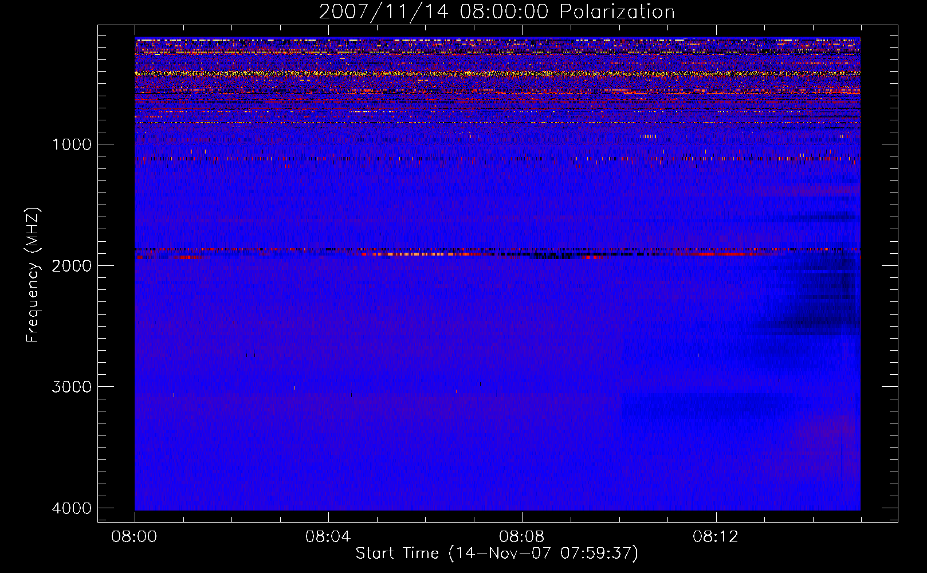Viewport: 927px width, 573px height.
Task: Click the "1000" frequency tick label
Action: [72, 144]
